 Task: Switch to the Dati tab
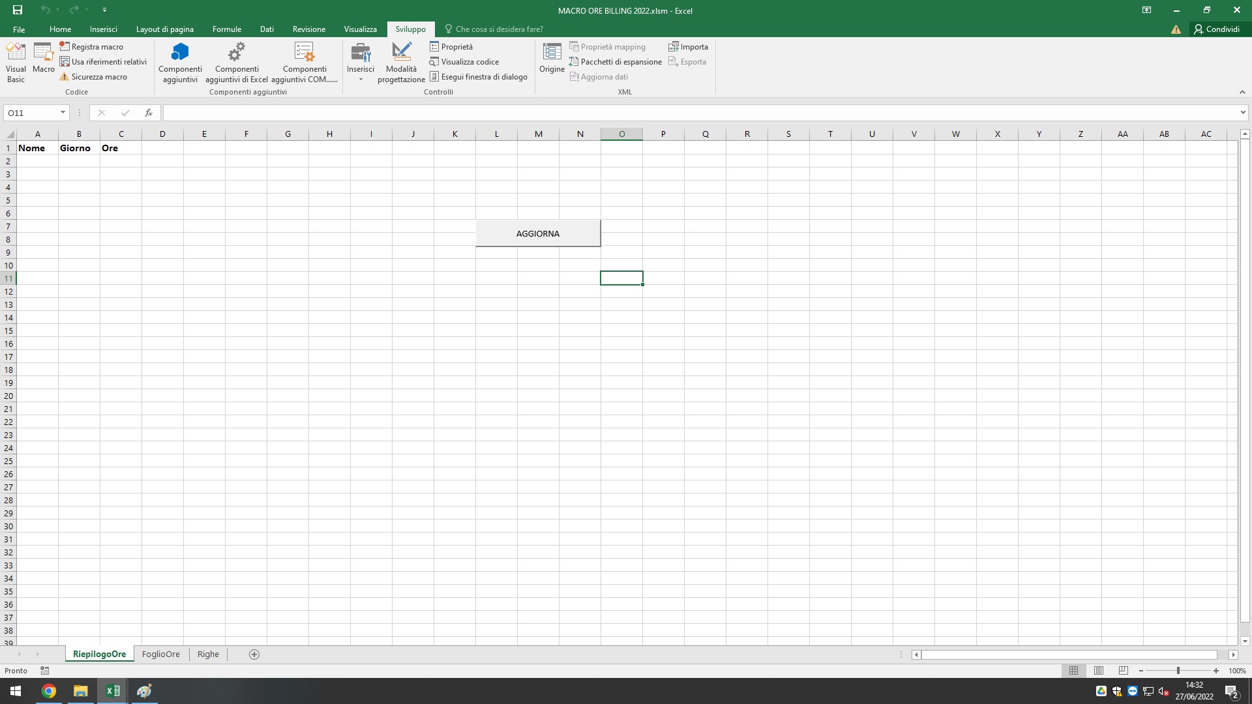tap(267, 29)
